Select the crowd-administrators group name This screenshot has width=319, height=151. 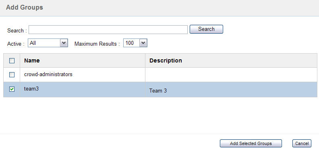tap(48, 74)
